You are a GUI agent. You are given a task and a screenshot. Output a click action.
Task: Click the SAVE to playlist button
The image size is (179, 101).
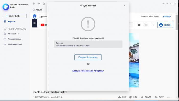tap(159, 97)
